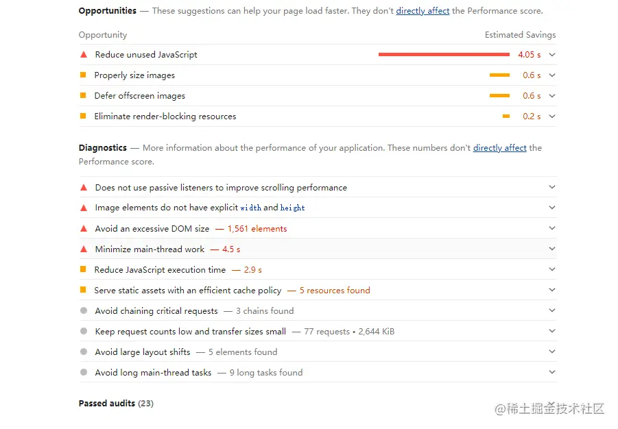Expand the Reduce unused JavaScript chevron

point(552,55)
